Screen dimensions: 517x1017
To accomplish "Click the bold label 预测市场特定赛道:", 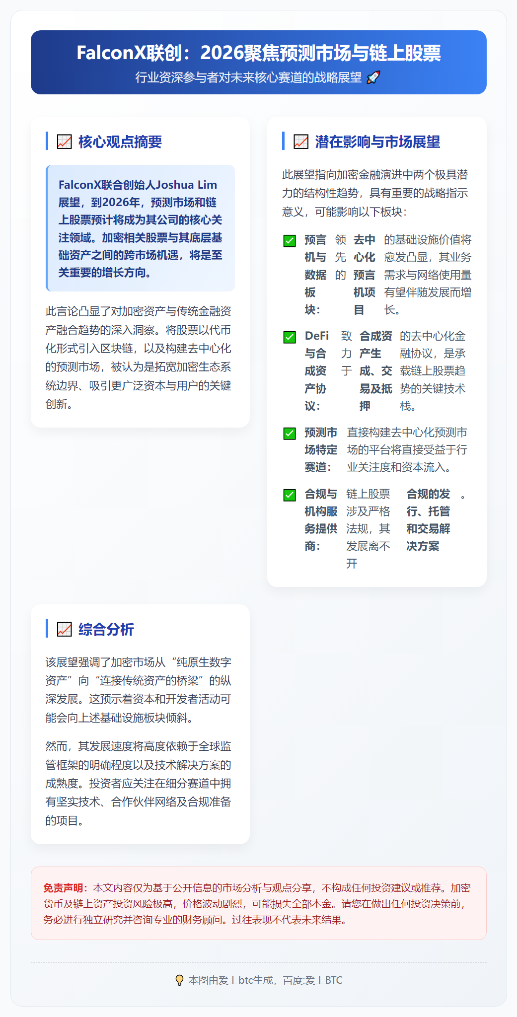I will (x=321, y=450).
